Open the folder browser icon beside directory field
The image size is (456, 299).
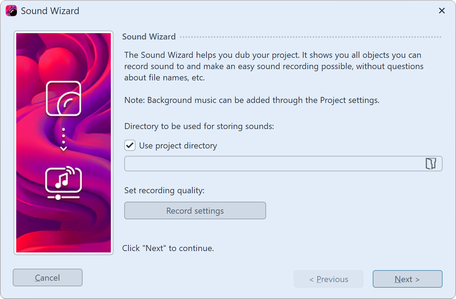click(x=431, y=163)
